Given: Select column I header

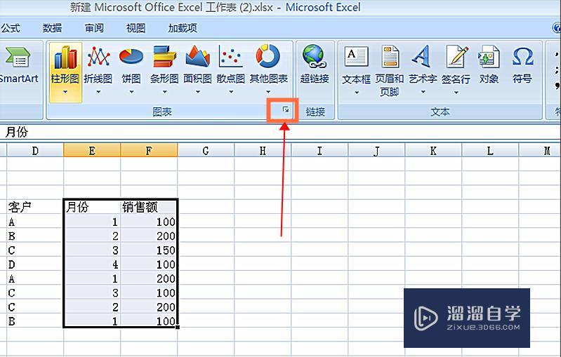Looking at the screenshot, I should pos(319,151).
